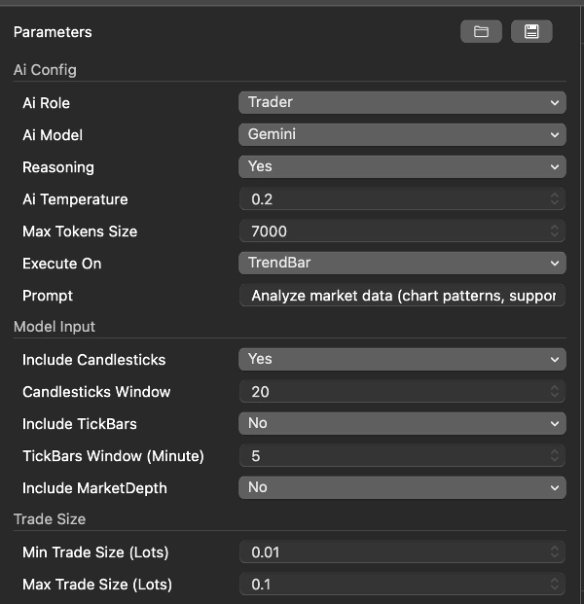This screenshot has width=584, height=604.
Task: Click the save parameters floppy disk icon
Action: (531, 32)
